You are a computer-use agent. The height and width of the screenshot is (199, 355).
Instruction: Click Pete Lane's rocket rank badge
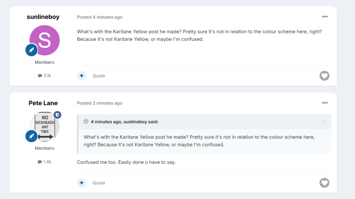click(x=32, y=136)
